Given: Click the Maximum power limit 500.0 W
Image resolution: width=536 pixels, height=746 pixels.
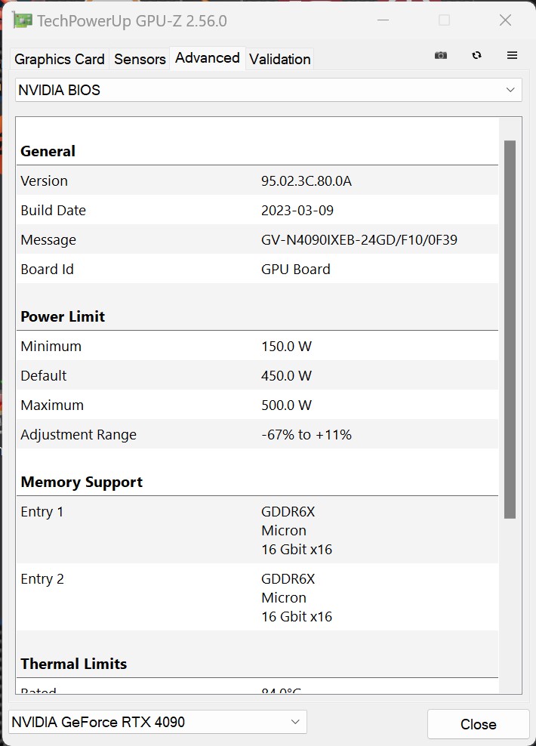Looking at the screenshot, I should tap(286, 405).
